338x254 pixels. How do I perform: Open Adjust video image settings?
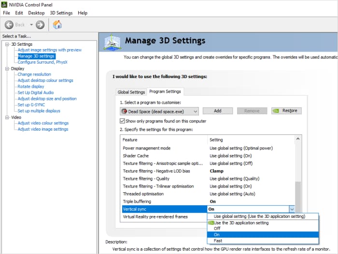point(43,129)
